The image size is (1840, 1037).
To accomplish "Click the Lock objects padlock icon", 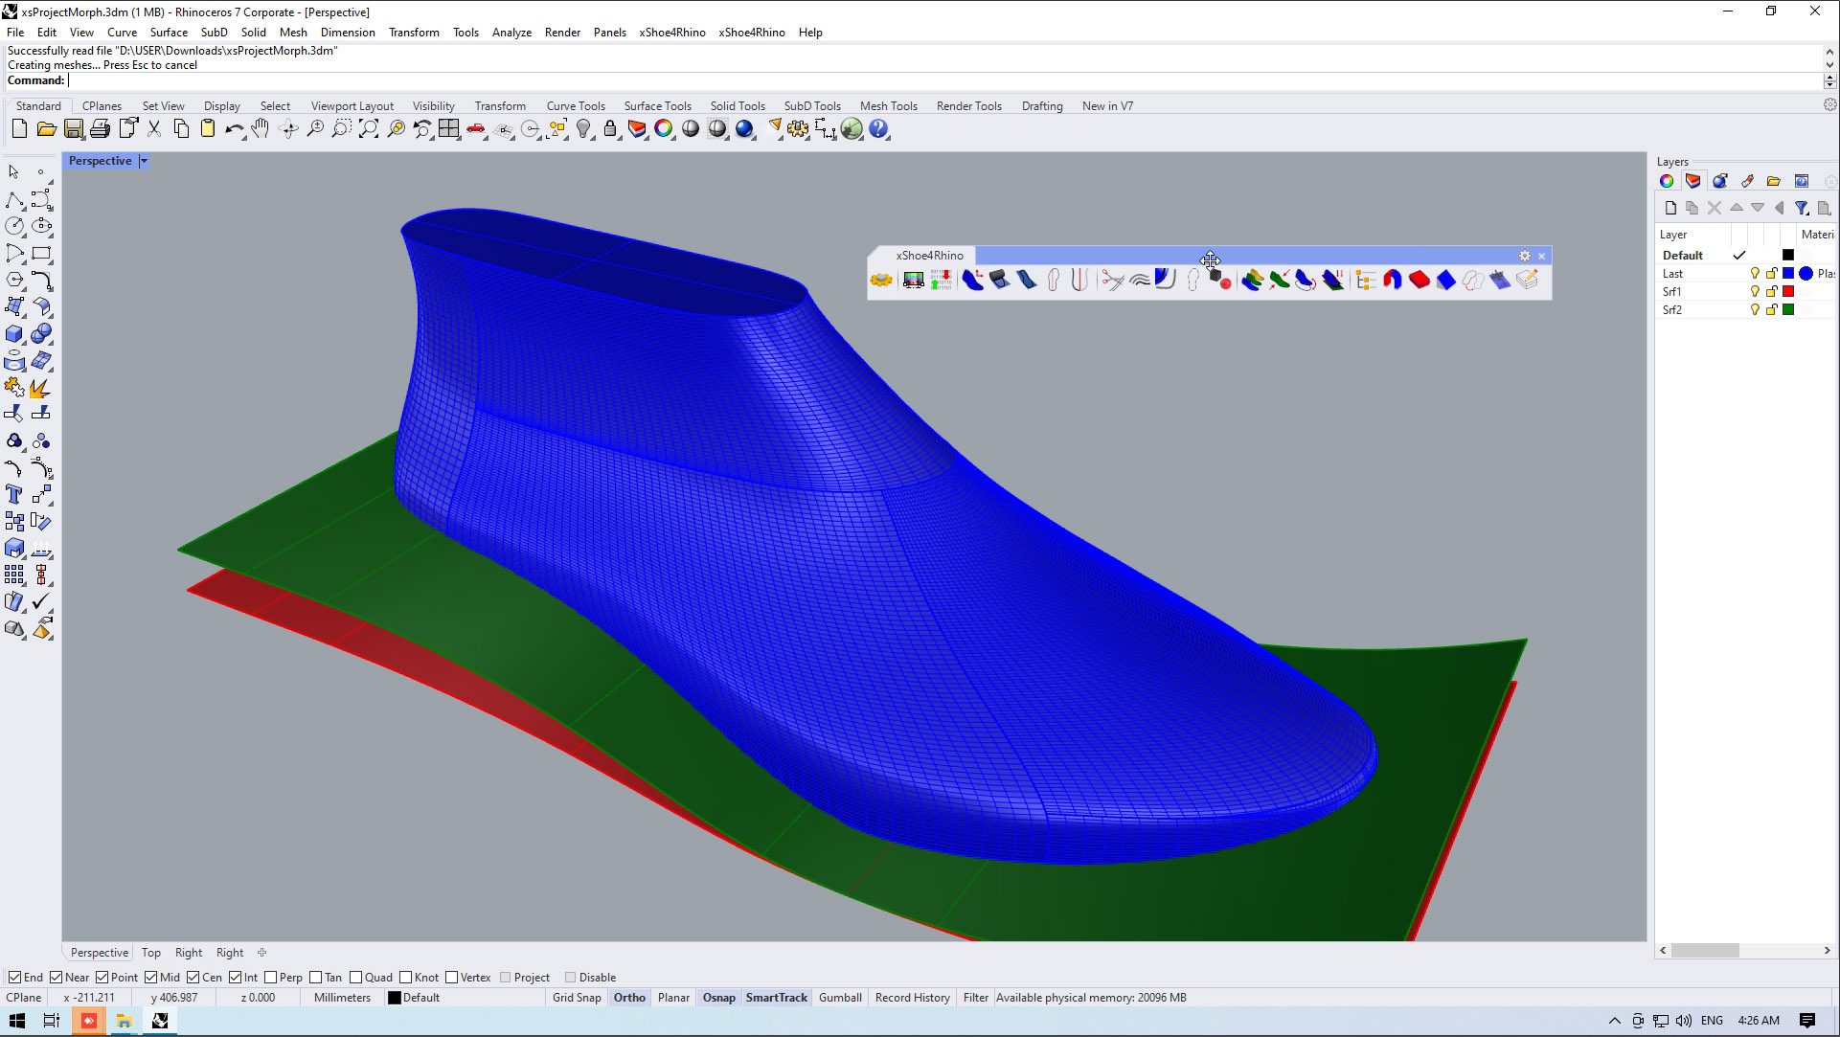I will [x=610, y=129].
